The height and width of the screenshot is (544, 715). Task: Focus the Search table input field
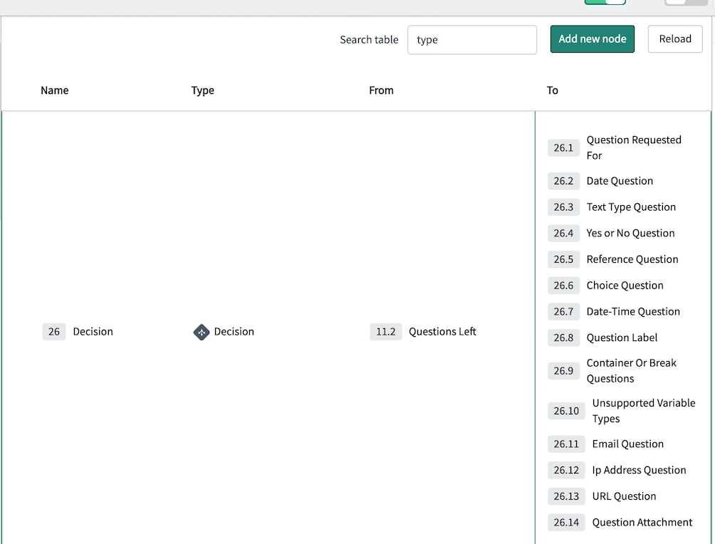coord(471,40)
